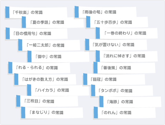Screen dimensions: 165x125
Task: Click the 「一姫二太郎」の常識 label
Action: (49, 45)
